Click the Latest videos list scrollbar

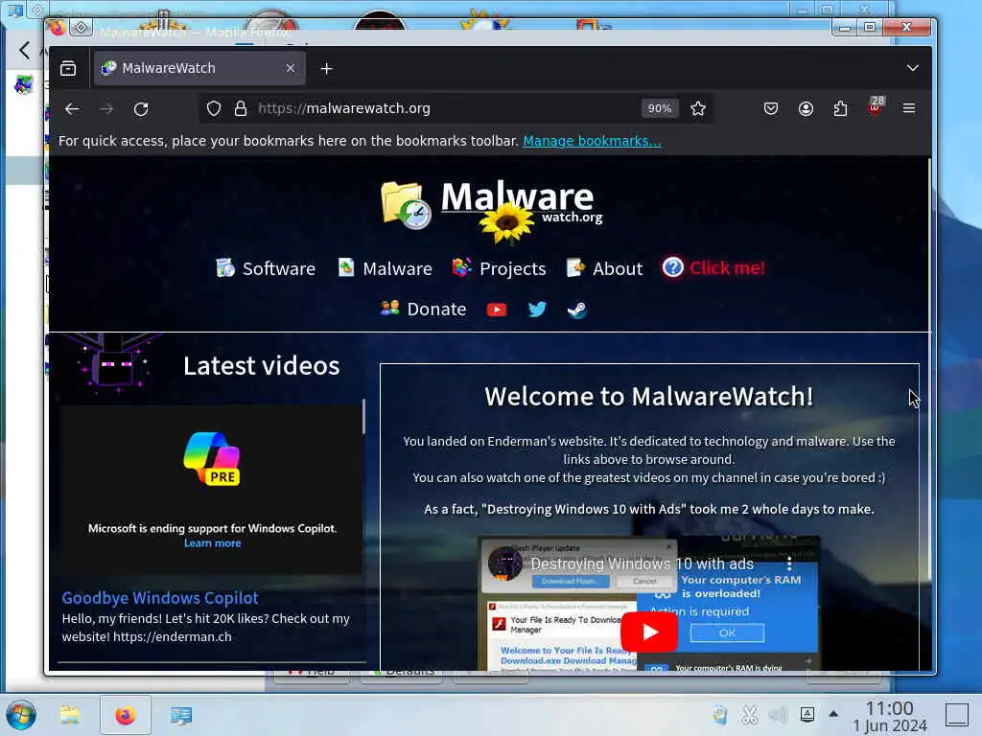tap(363, 417)
